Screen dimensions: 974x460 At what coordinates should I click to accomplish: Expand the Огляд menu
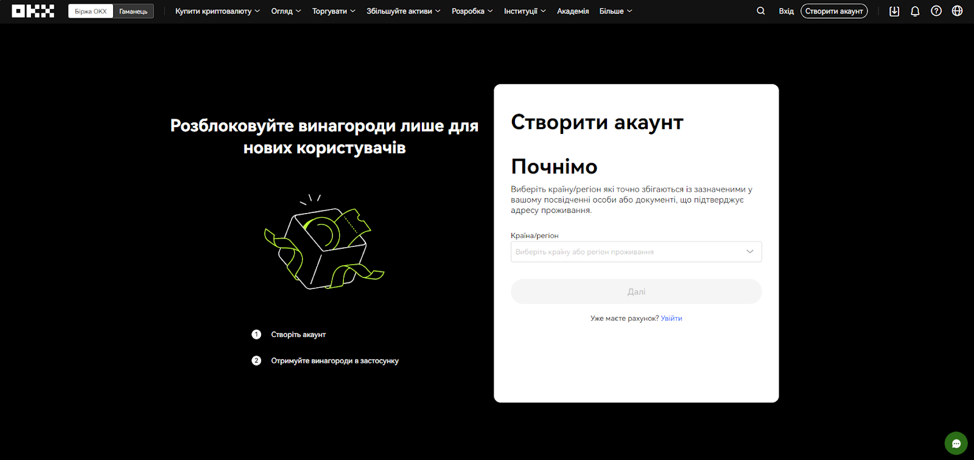point(286,11)
